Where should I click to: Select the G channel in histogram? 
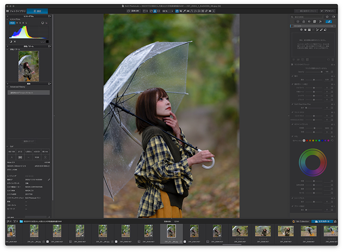click(x=20, y=23)
